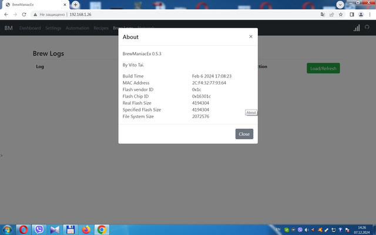The width and height of the screenshot is (376, 235).
Task: Click the orange Avast tray icon
Action: (x=320, y=230)
